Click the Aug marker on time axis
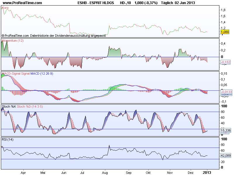This screenshot has width=234, height=175. (x=105, y=173)
